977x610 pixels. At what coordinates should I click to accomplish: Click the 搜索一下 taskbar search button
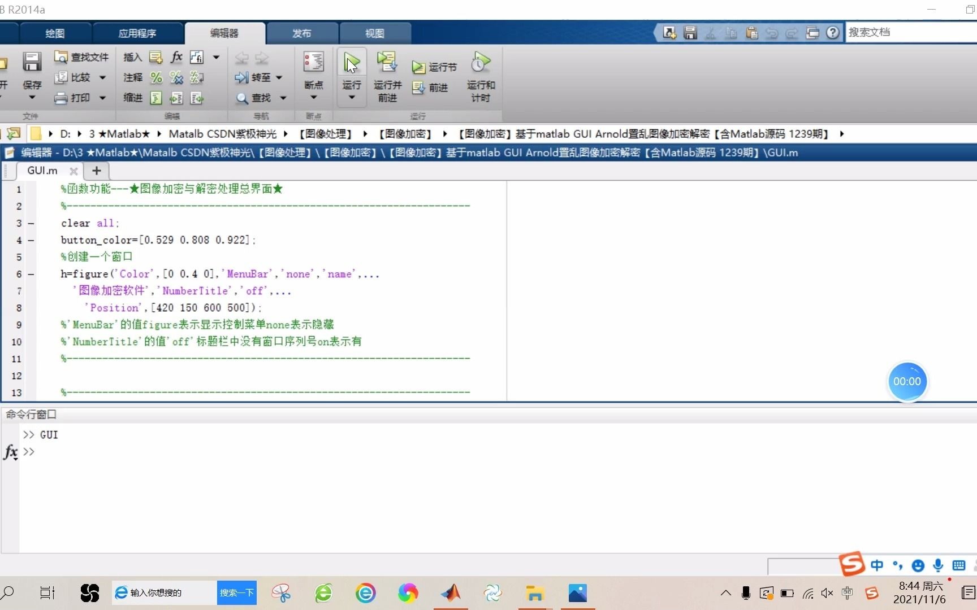click(237, 592)
